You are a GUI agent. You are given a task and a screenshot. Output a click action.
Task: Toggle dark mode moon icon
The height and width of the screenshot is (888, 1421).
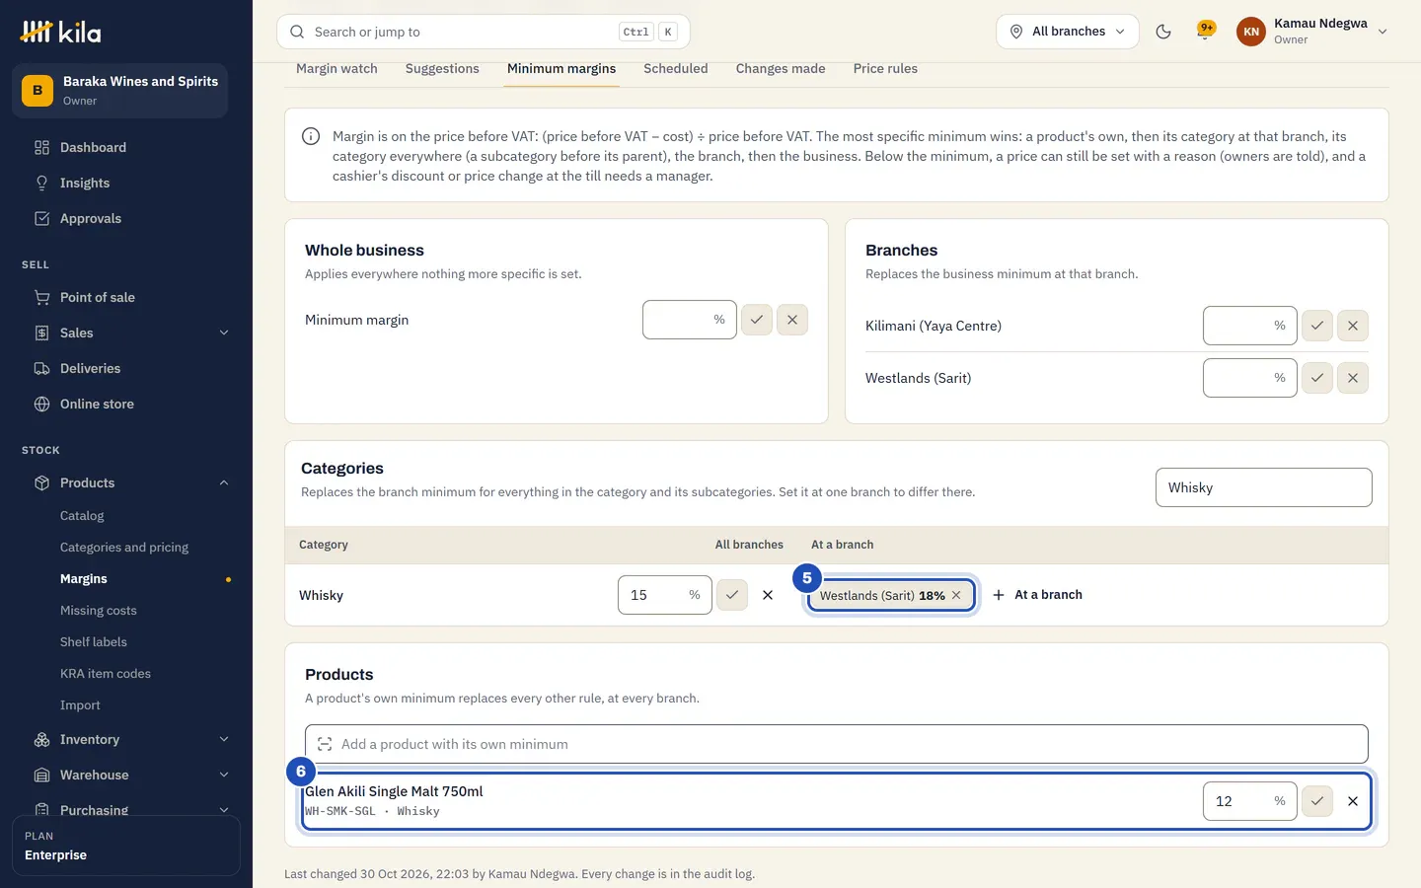point(1163,32)
